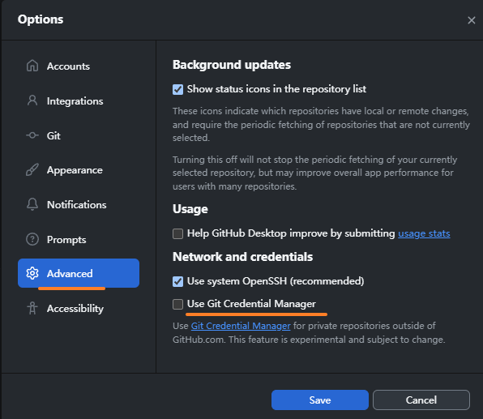Cancel the Options dialog
This screenshot has height=419, width=483.
[421, 400]
